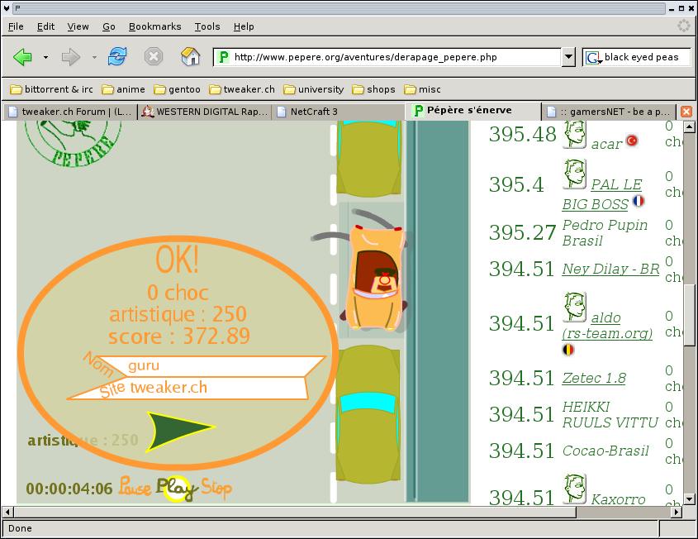Viewport: 698px width, 539px height.
Task: Open the Ney Dilay - BR link
Action: click(x=610, y=269)
